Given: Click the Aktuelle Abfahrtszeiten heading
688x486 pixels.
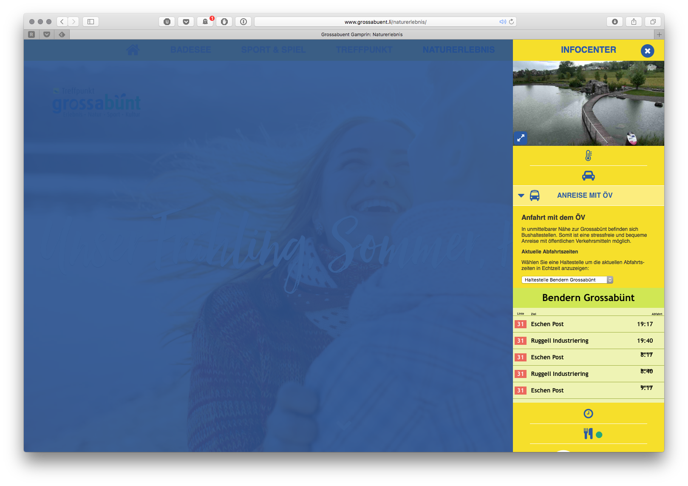Looking at the screenshot, I should click(549, 252).
